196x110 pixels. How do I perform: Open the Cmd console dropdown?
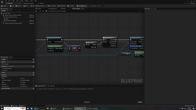pos(22,106)
